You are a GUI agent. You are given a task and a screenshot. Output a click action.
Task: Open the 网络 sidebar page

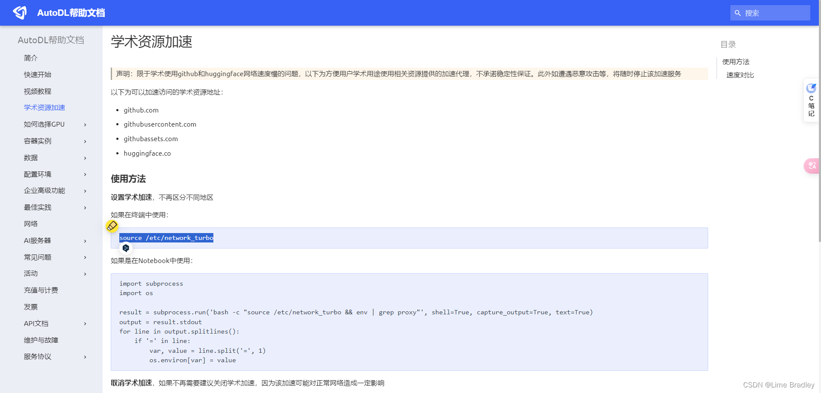31,224
